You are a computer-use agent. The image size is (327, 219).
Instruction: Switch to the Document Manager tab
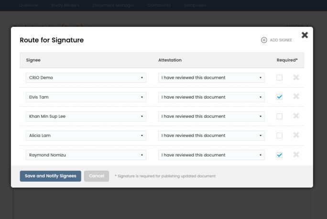pyautogui.click(x=114, y=5)
